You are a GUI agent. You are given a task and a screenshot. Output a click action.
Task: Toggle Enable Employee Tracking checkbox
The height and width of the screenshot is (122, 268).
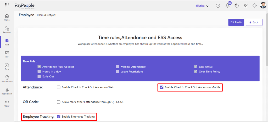(x=59, y=117)
